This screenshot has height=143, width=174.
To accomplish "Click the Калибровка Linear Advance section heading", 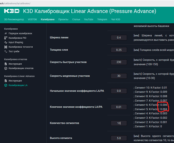I will click(x=19, y=76).
